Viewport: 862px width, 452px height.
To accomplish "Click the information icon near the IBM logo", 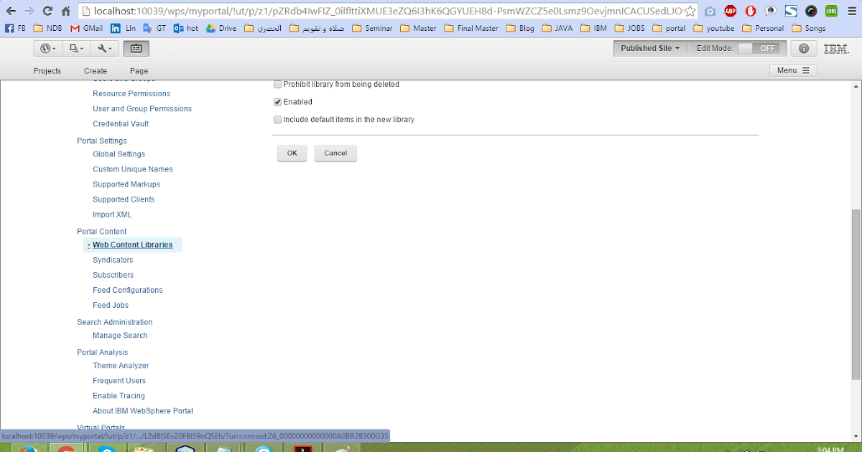I will click(x=803, y=48).
